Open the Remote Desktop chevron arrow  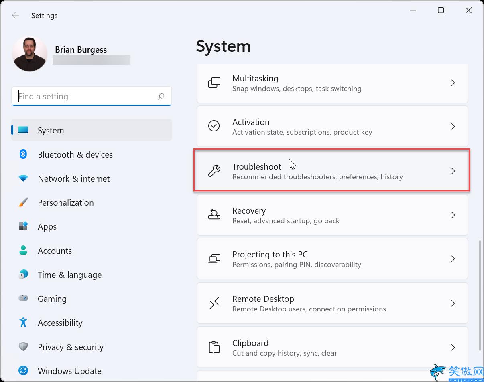[x=453, y=303]
